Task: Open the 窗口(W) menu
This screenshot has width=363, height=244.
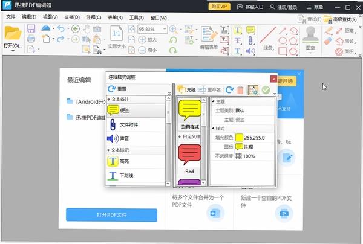Action: tap(159, 18)
